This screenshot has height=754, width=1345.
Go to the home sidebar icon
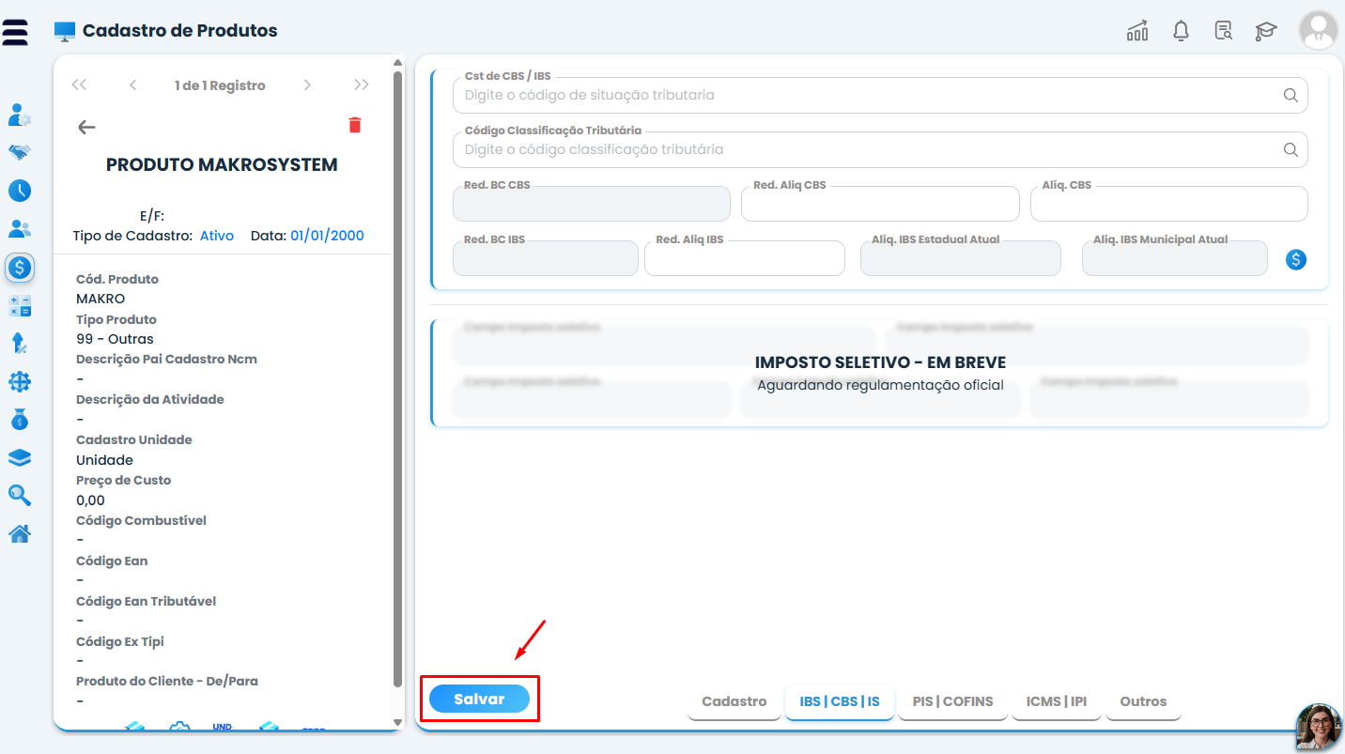(x=20, y=533)
